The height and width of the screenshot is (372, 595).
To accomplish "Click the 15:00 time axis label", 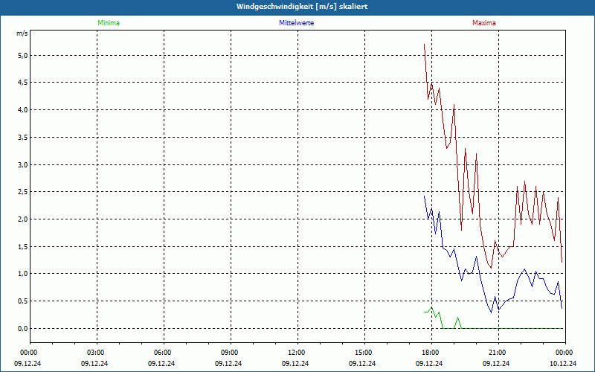I will click(x=364, y=353).
